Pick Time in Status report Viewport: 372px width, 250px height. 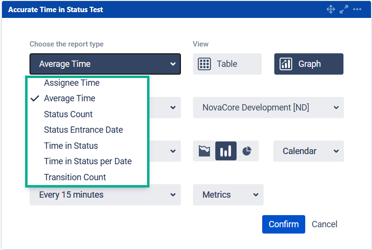click(71, 146)
